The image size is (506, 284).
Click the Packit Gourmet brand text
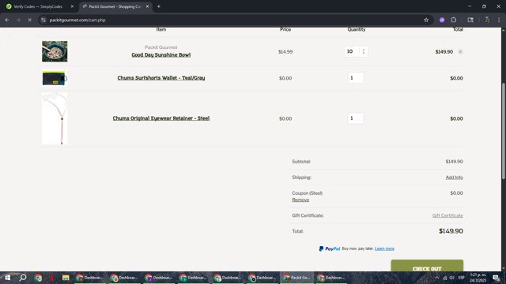pyautogui.click(x=161, y=47)
